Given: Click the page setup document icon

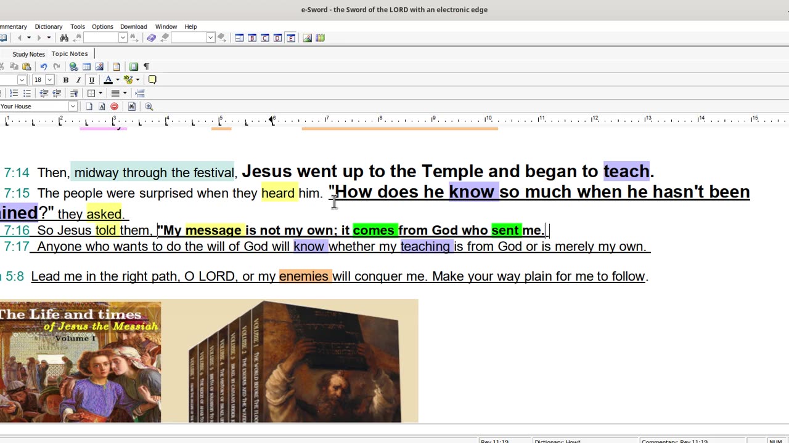Looking at the screenshot, I should [x=117, y=66].
